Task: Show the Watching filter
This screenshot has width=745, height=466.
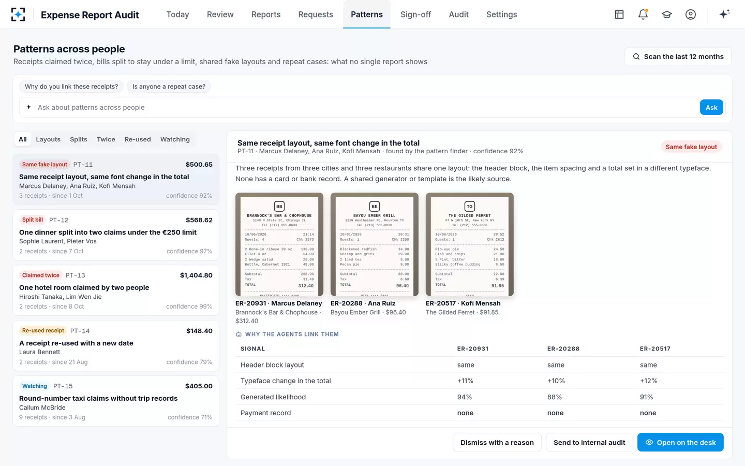Action: click(175, 139)
